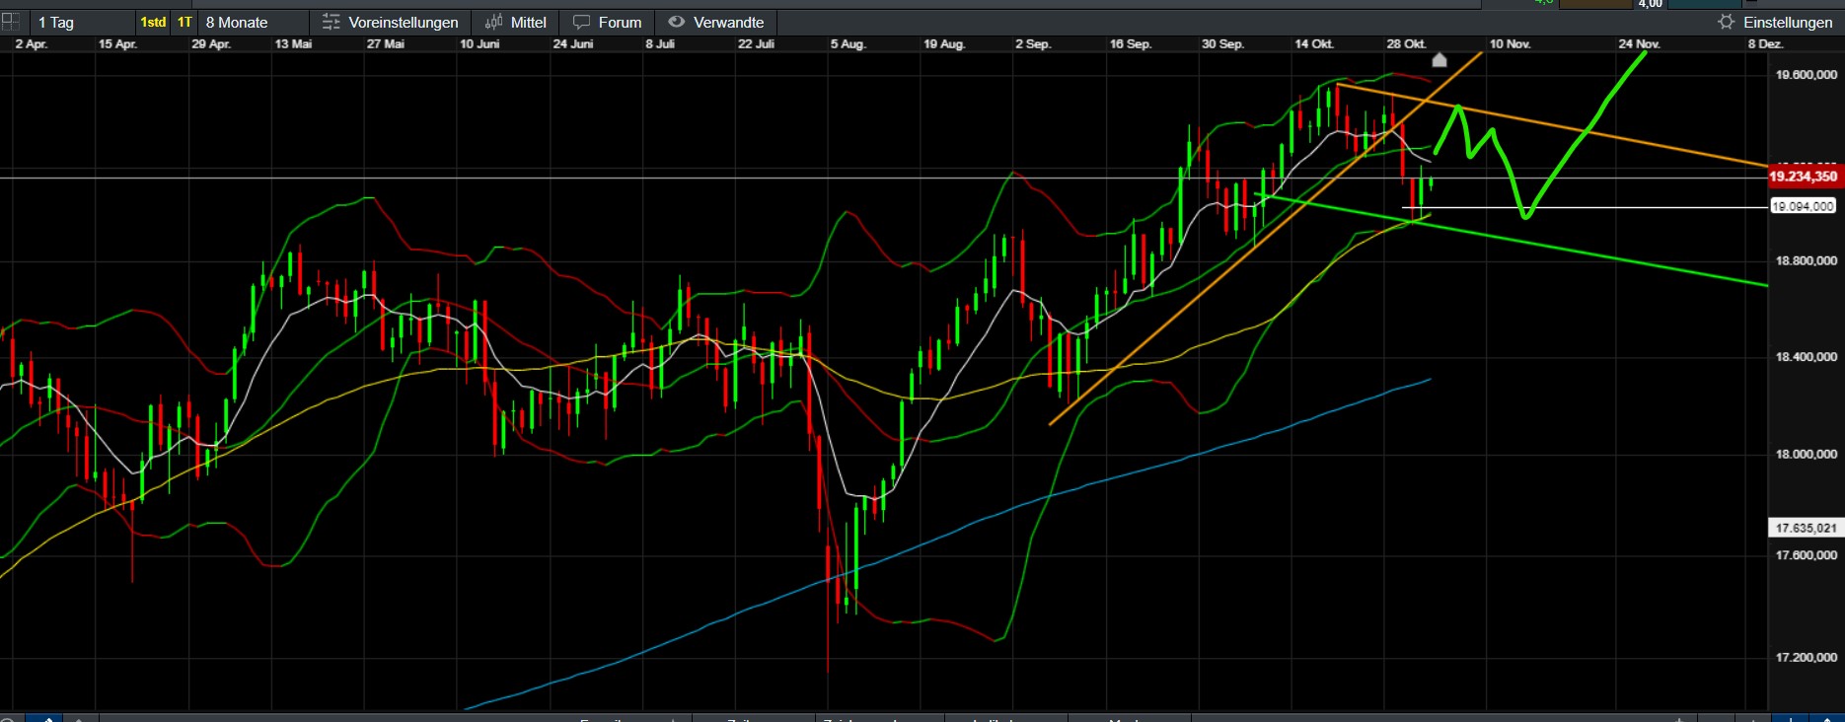Open Voreinstellungen presets menu
The image size is (1845, 722).
391,22
